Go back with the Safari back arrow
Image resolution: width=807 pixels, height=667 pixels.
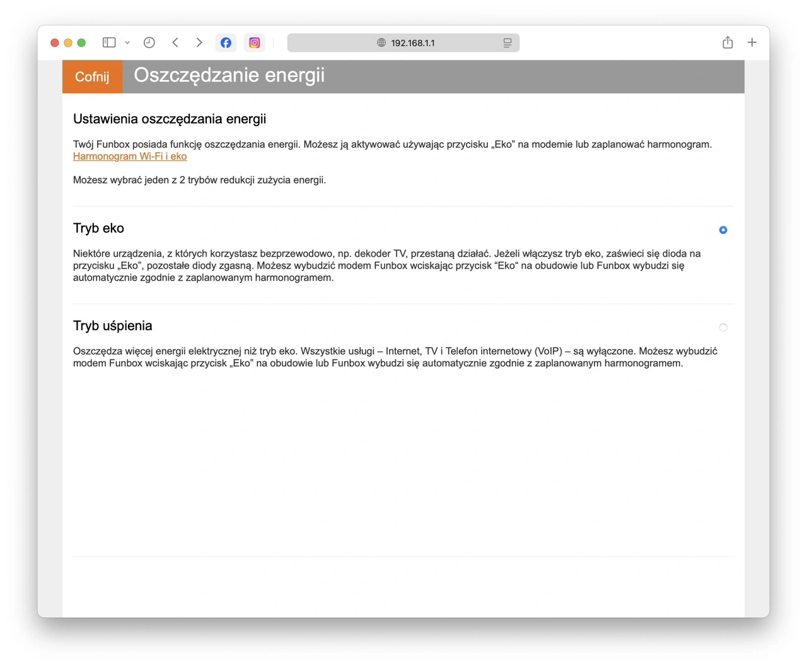(175, 43)
